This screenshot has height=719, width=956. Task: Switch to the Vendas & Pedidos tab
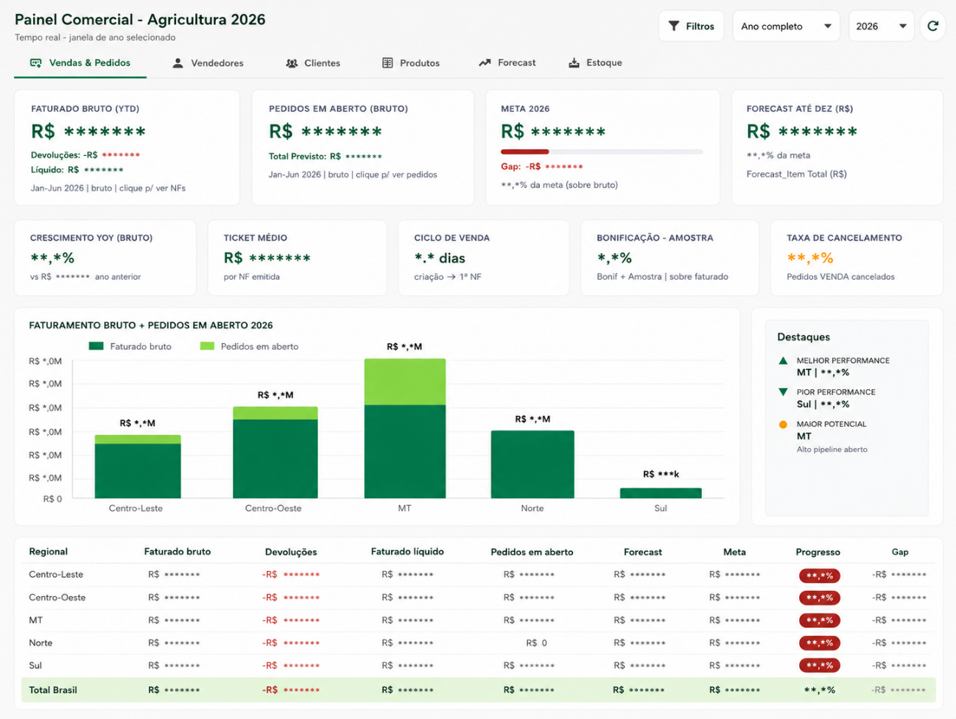[x=80, y=63]
